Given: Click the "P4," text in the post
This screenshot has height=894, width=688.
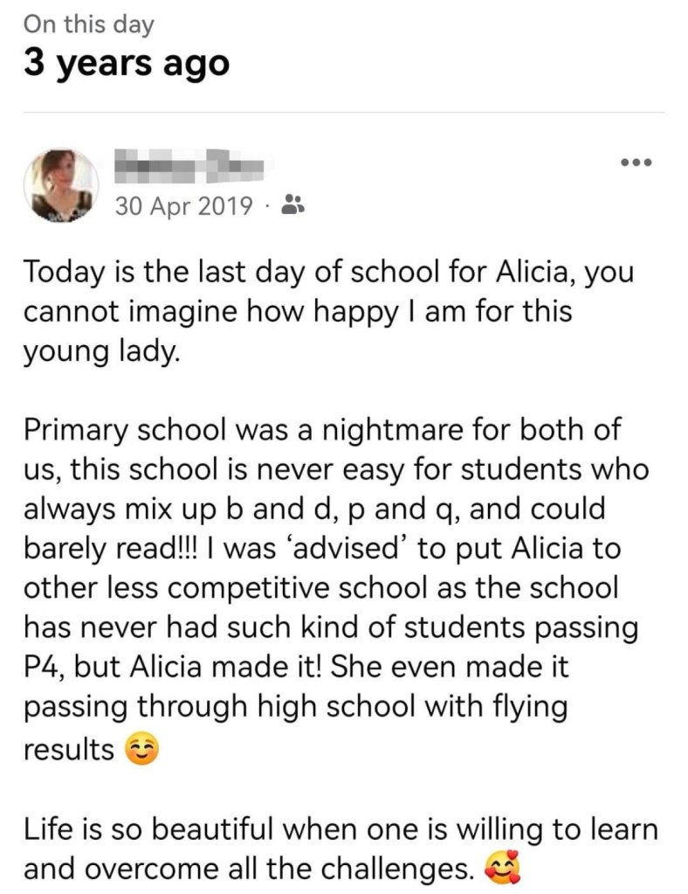Looking at the screenshot, I should coord(43,669).
